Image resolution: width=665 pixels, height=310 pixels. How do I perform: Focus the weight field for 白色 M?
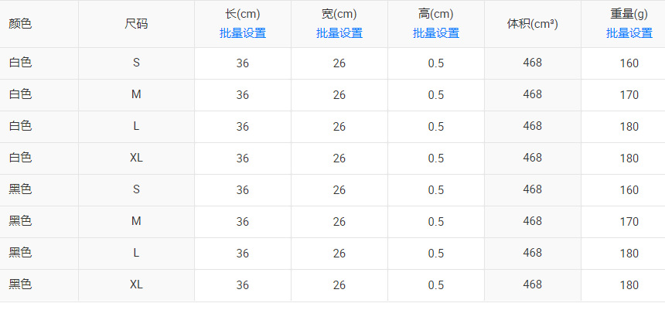(x=629, y=95)
